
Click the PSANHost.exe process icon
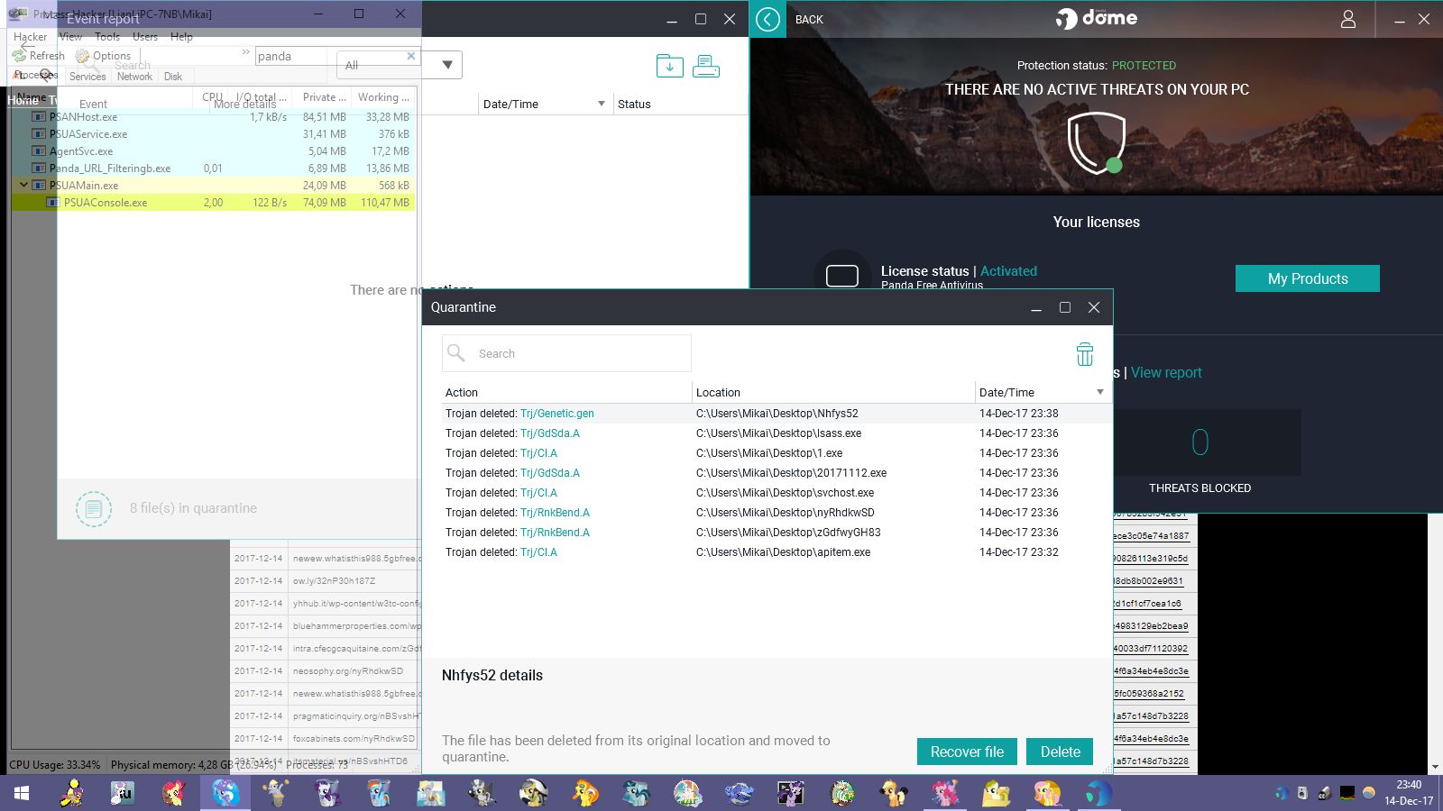click(x=39, y=117)
